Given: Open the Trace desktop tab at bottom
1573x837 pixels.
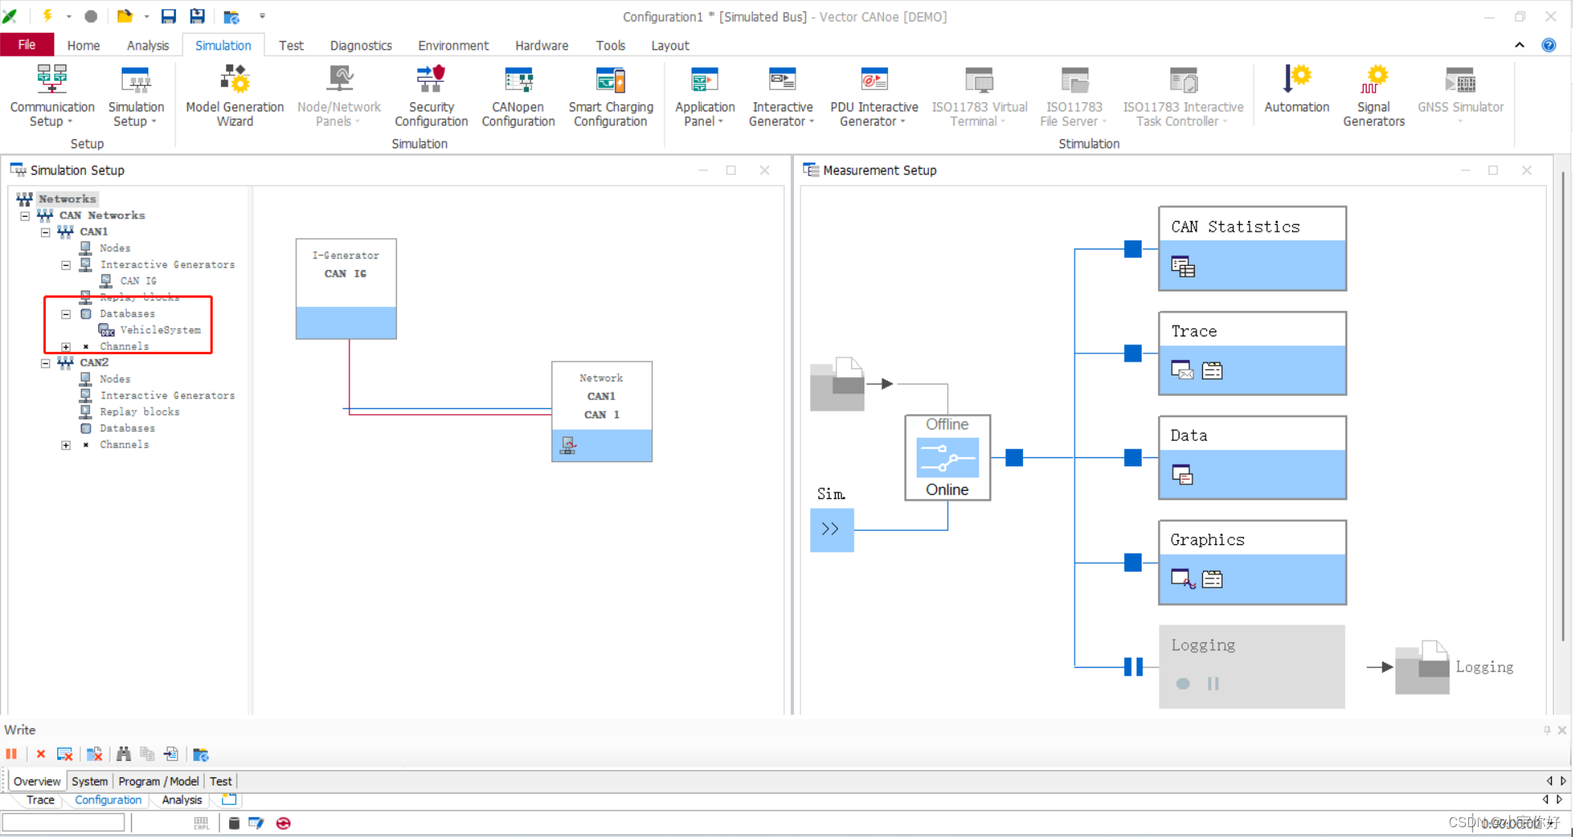Looking at the screenshot, I should click(x=40, y=799).
